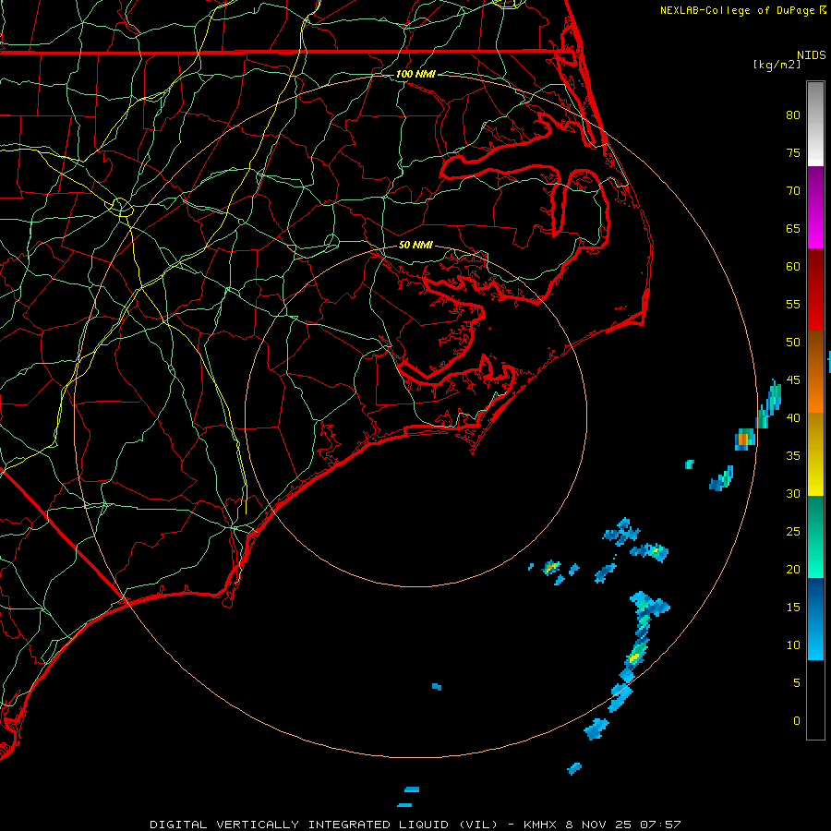Click the NIDS label above the scale
Screen dimensions: 831x831
point(812,55)
